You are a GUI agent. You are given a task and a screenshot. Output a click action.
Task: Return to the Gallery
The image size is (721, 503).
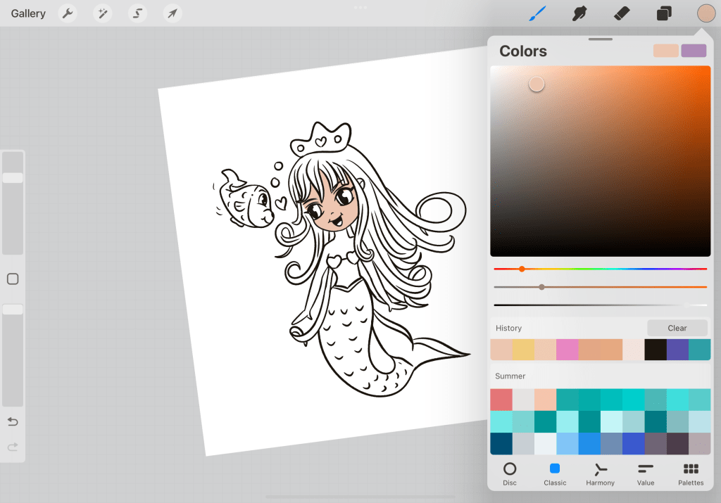[x=28, y=13]
